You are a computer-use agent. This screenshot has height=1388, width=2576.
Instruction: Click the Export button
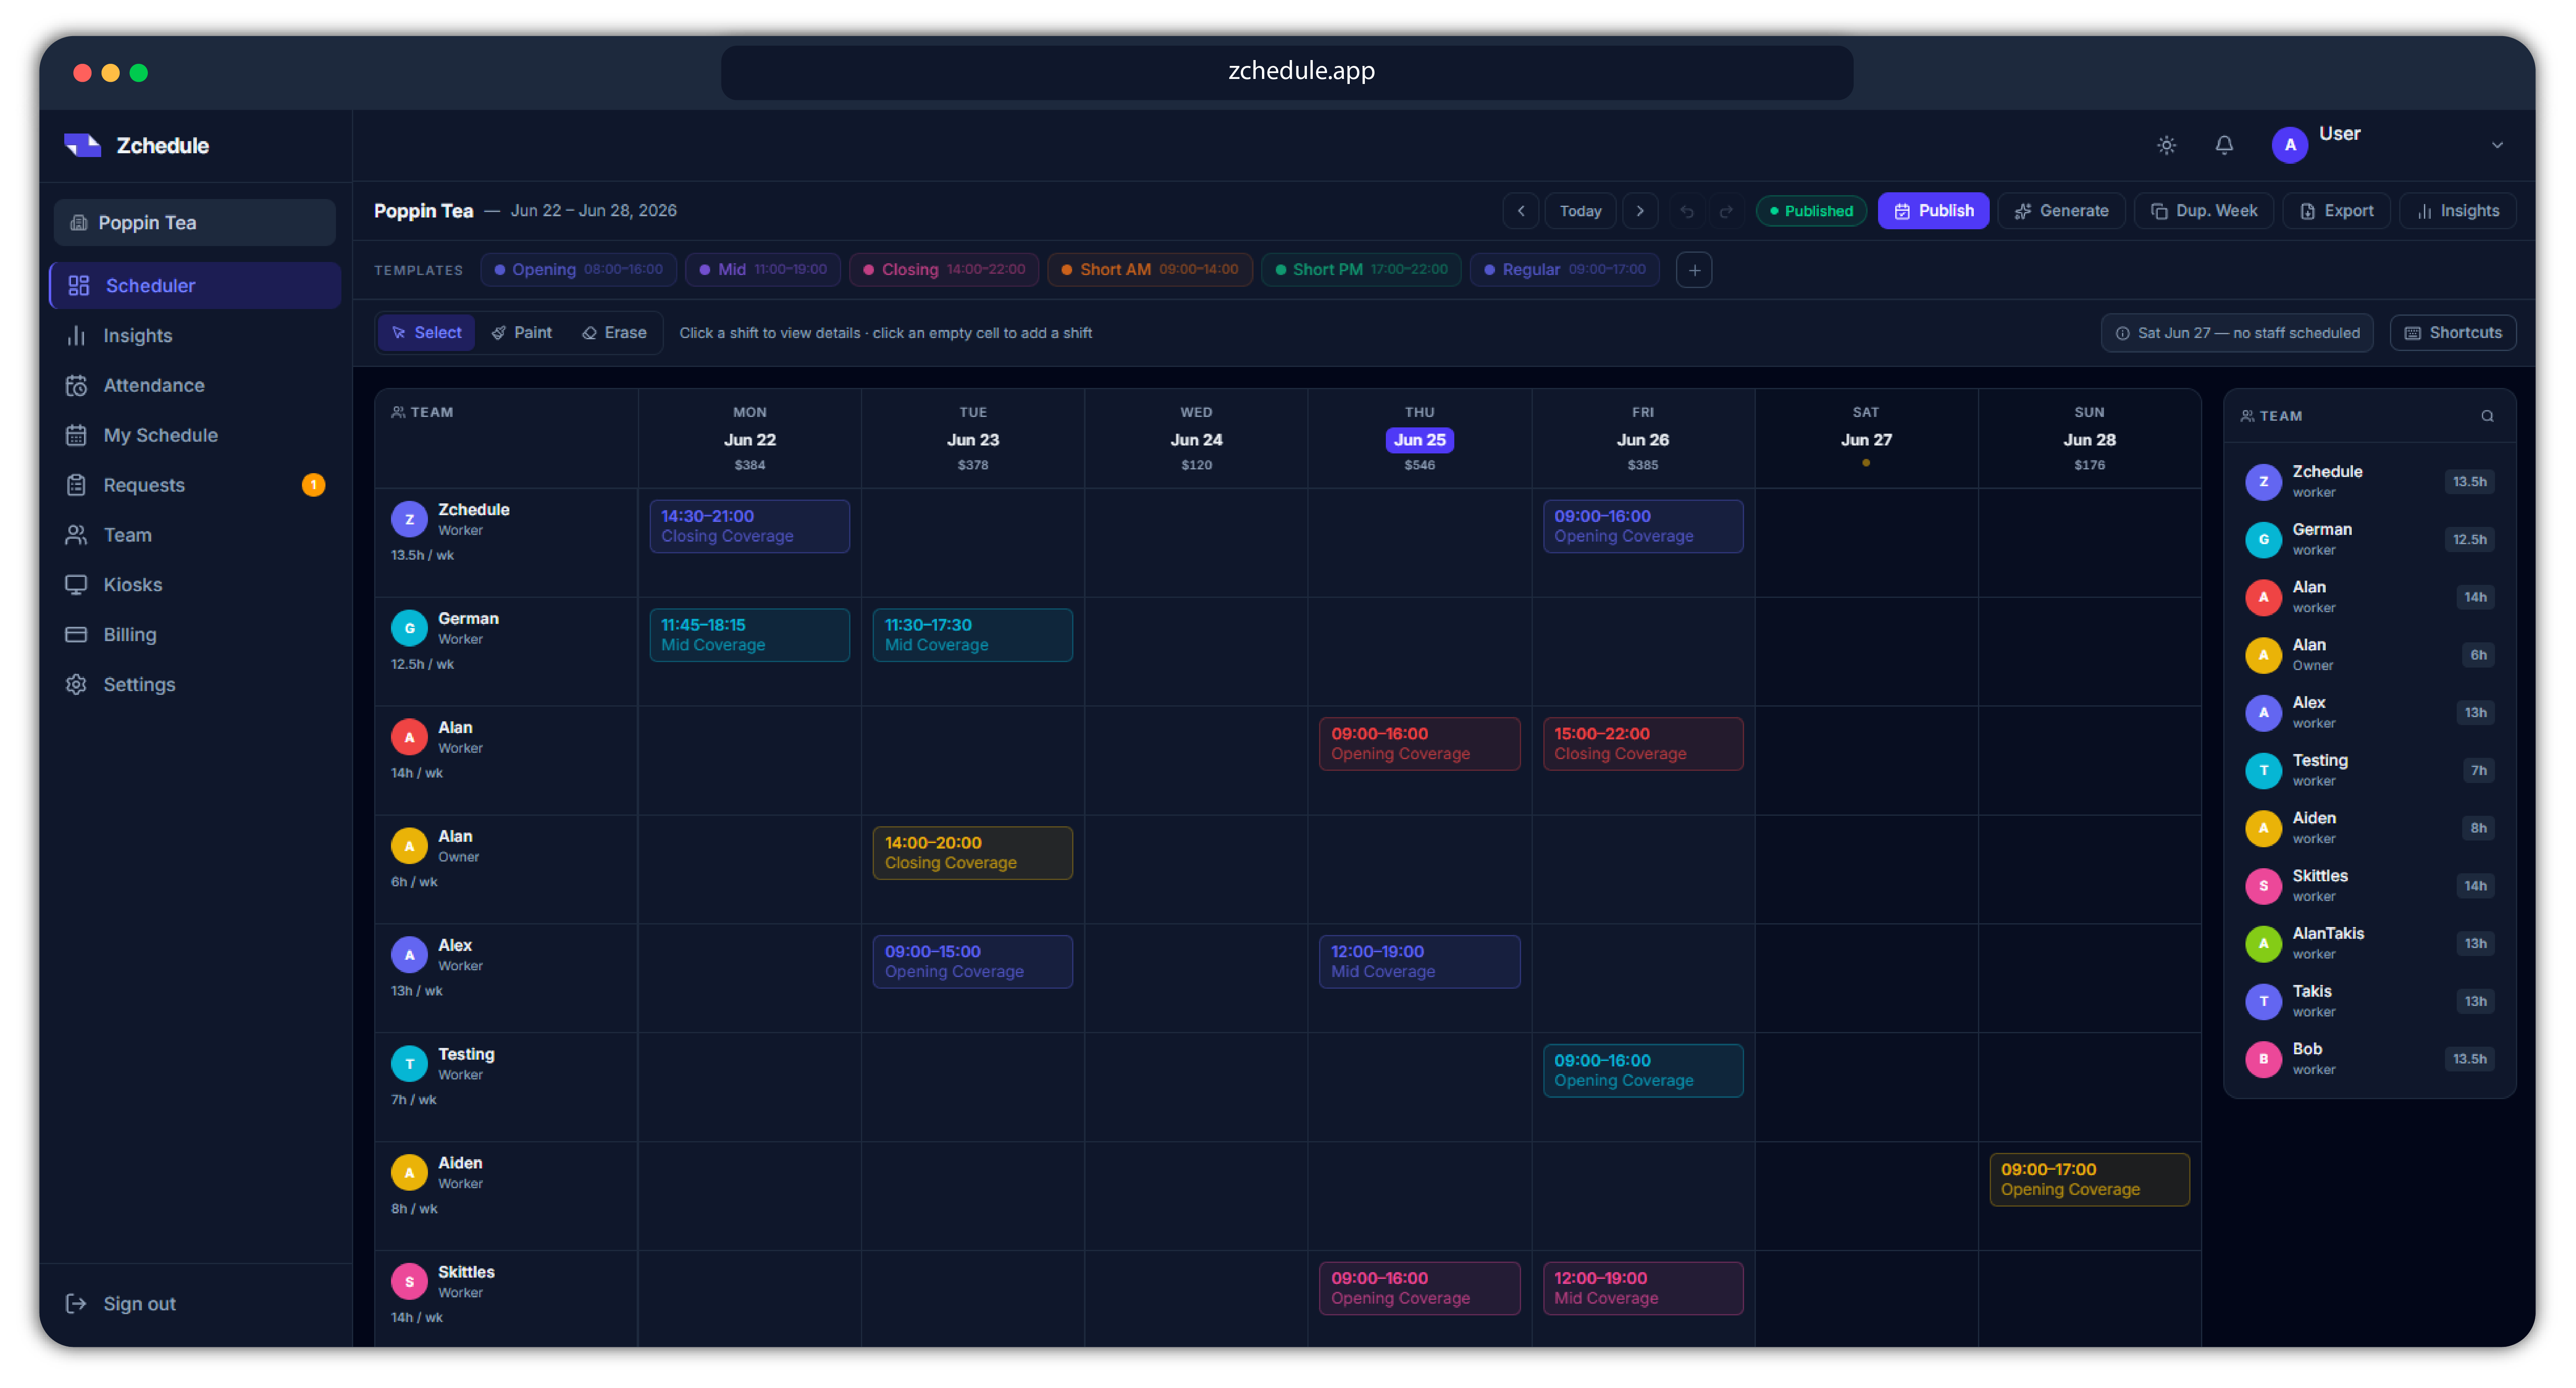[2336, 211]
